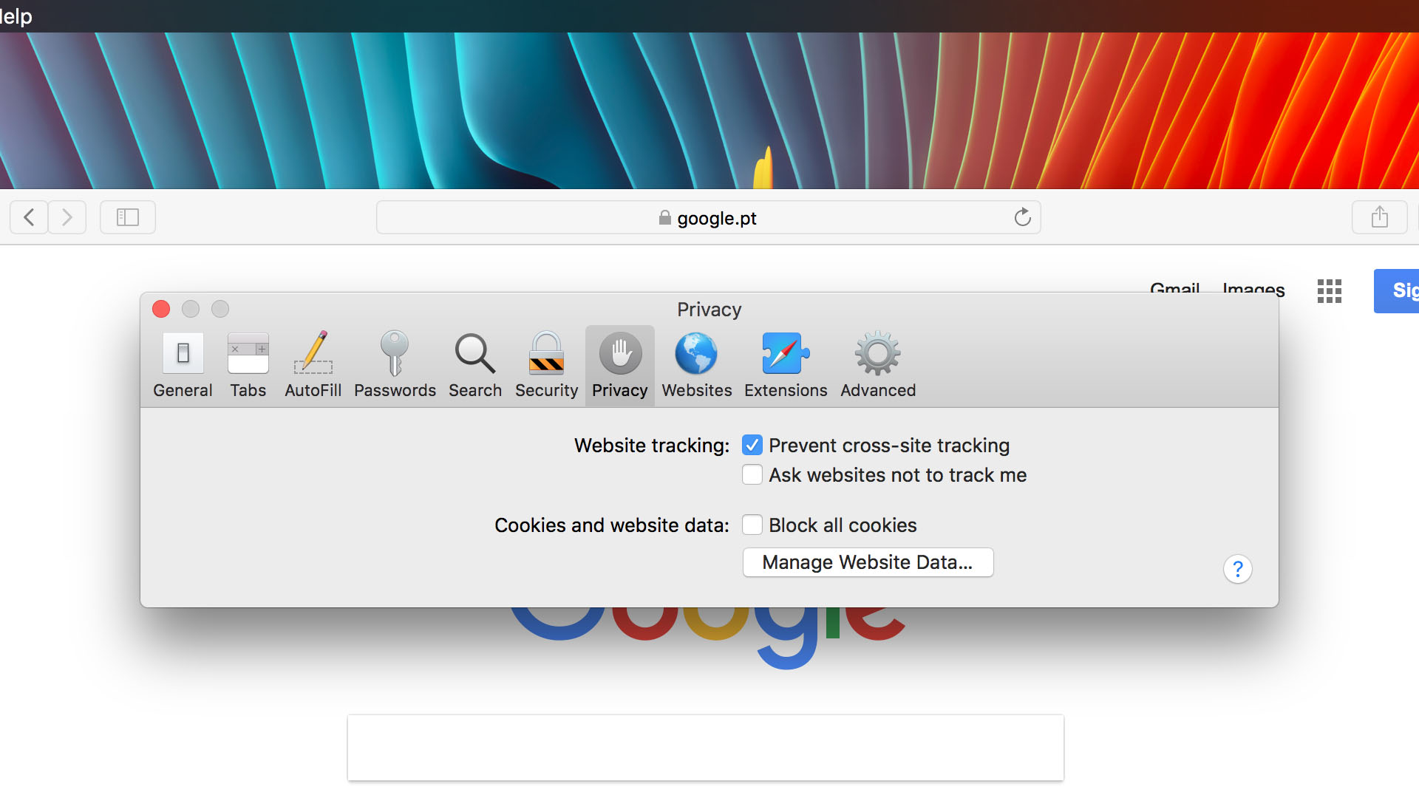Toggle Ask websites not to track me
Viewport: 1419px width, 798px height.
click(752, 474)
